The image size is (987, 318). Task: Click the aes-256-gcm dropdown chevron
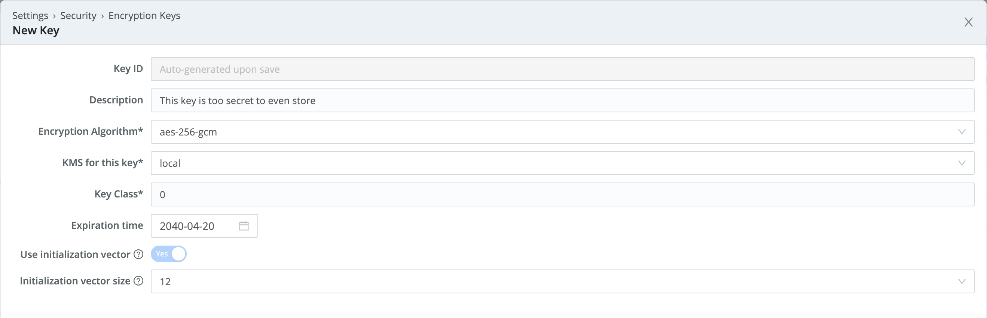[x=962, y=132]
